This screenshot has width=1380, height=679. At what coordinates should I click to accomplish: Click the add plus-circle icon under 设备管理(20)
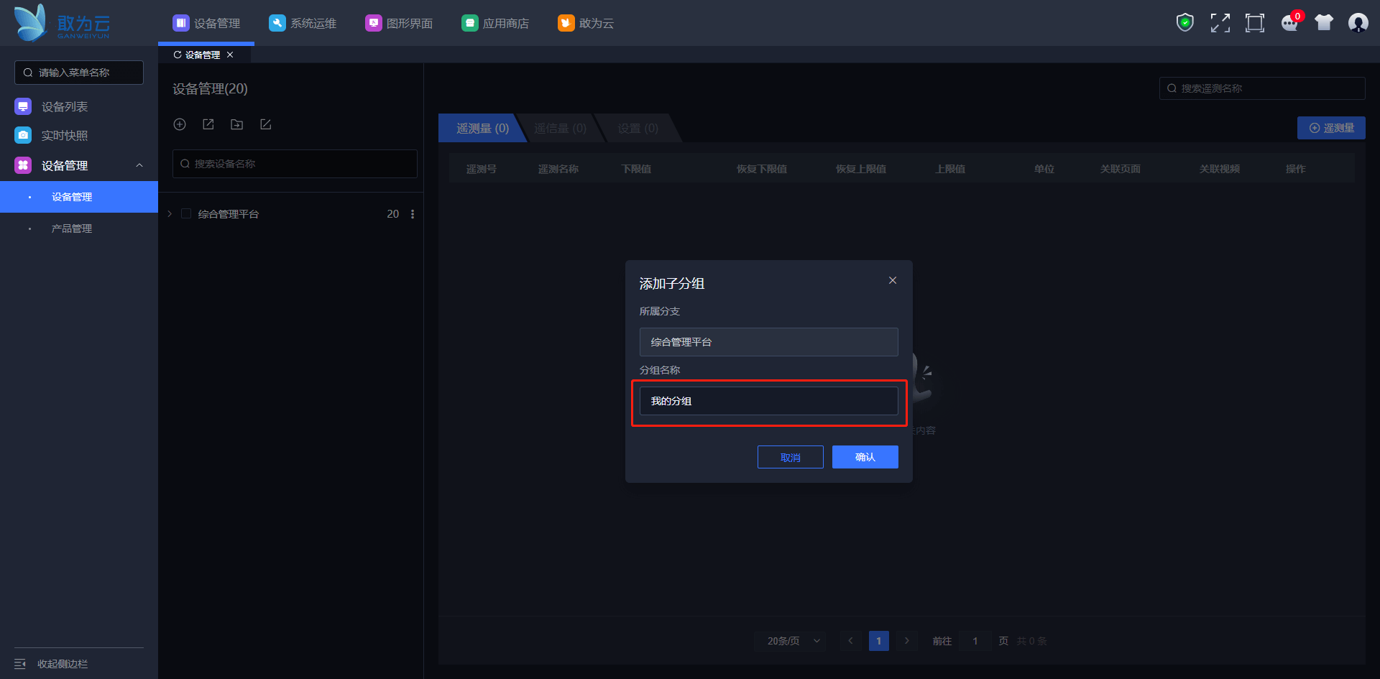[x=180, y=124]
